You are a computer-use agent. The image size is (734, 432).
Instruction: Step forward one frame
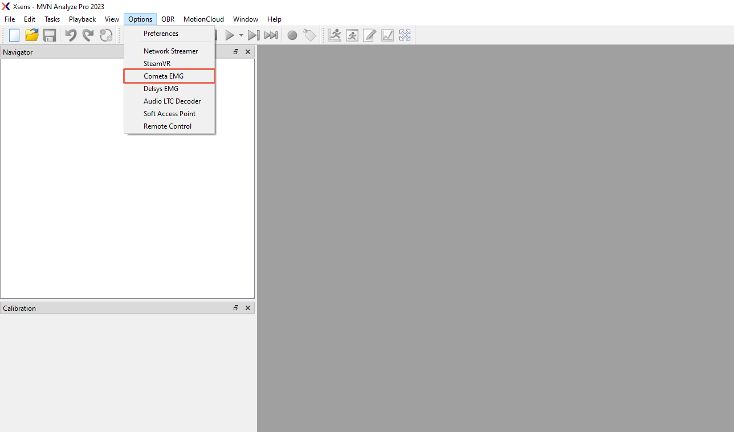pyautogui.click(x=254, y=35)
